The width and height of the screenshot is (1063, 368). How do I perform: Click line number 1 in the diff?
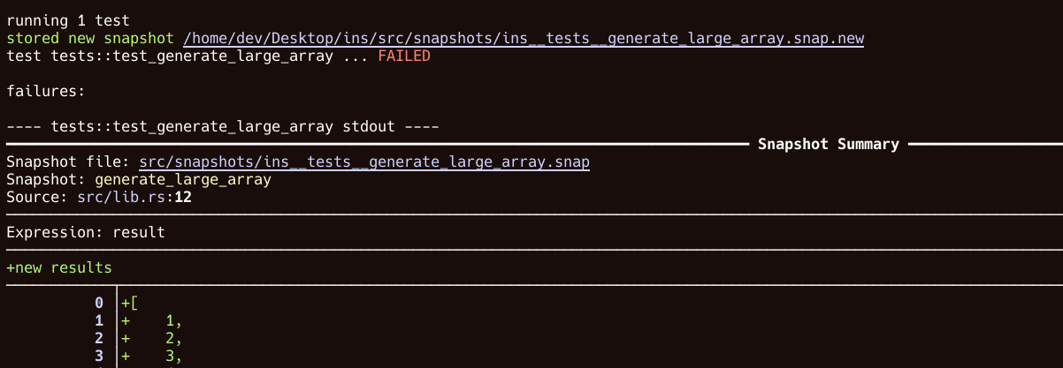(98, 320)
